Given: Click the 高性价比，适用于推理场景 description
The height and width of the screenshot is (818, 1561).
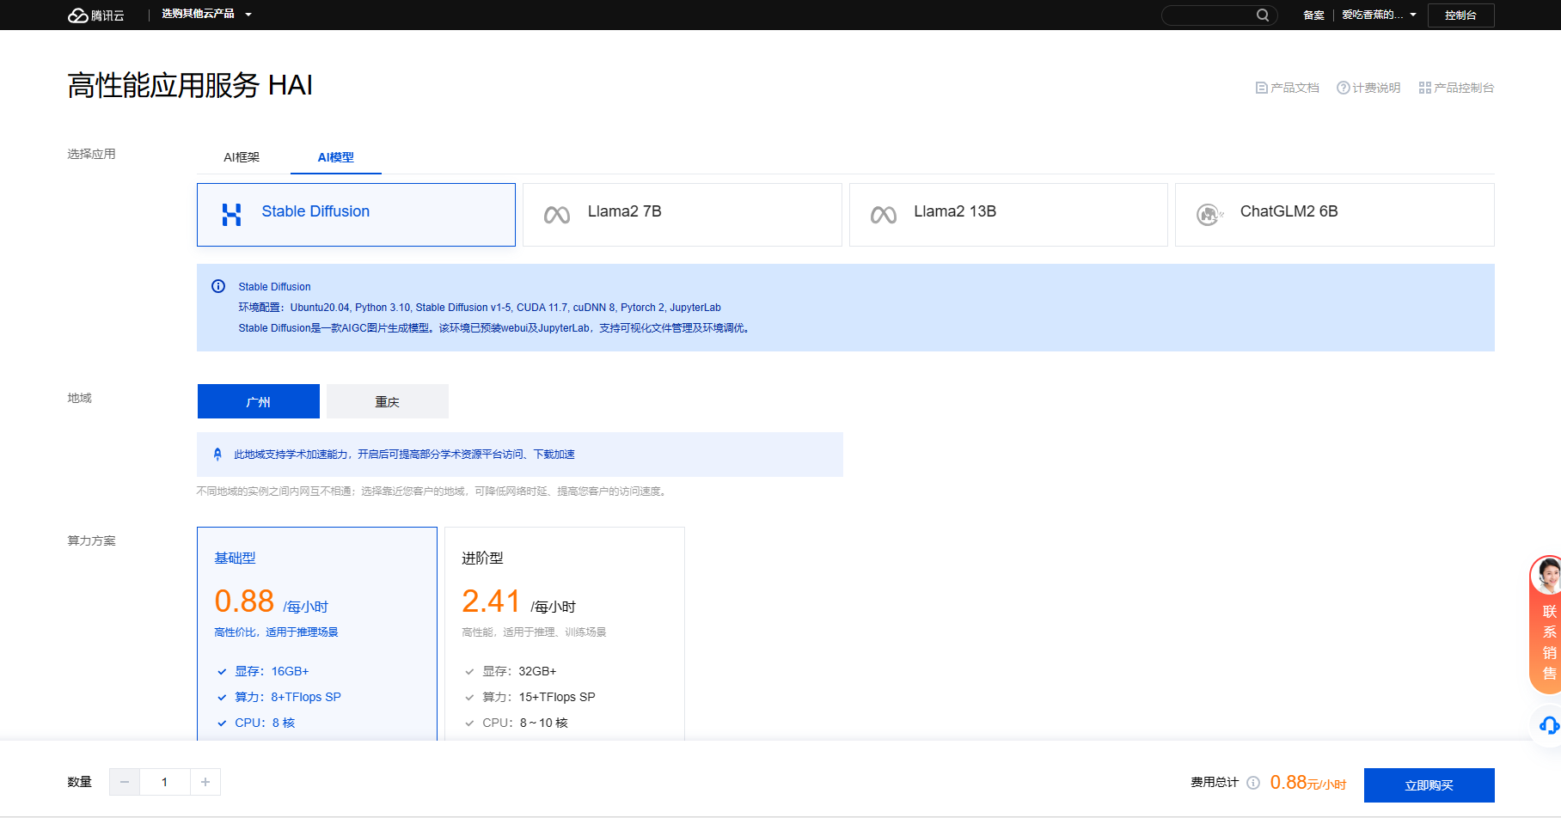Looking at the screenshot, I should tap(276, 632).
